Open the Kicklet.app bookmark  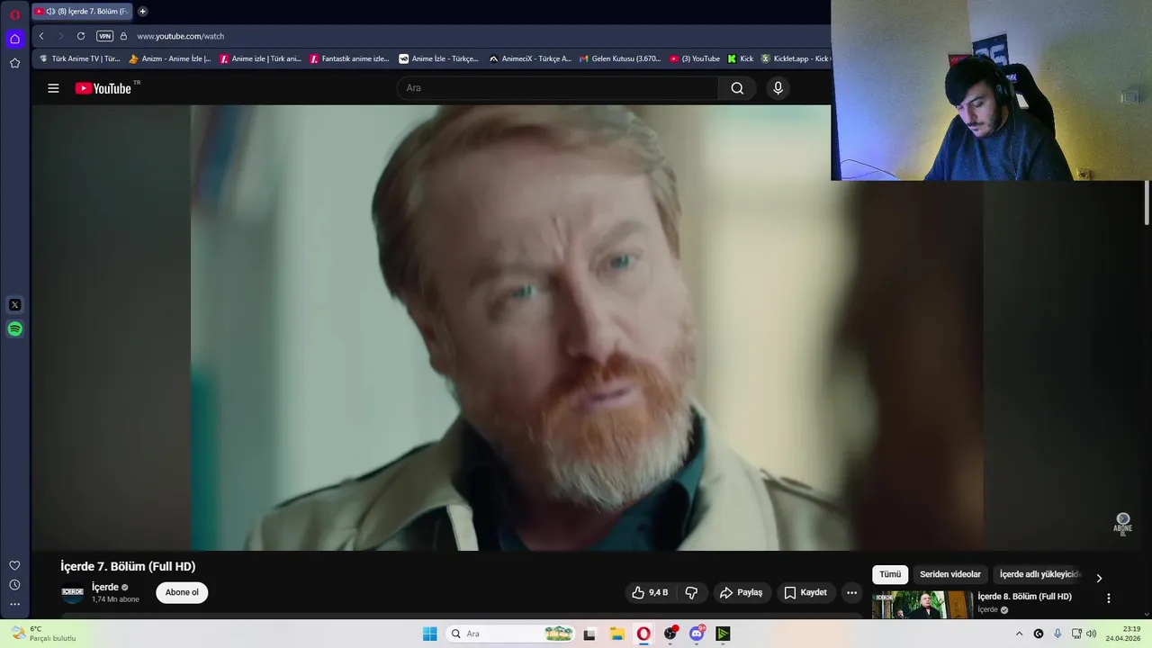(796, 58)
